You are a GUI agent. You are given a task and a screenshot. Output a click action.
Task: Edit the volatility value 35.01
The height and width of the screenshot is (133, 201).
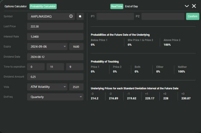[x=76, y=87]
